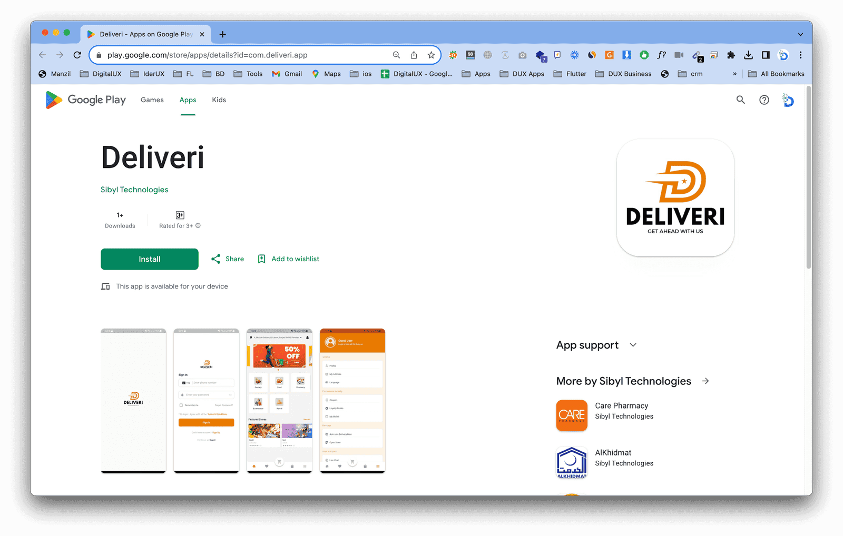The image size is (843, 536).
Task: Close the Deliveri browser tab
Action: point(202,34)
